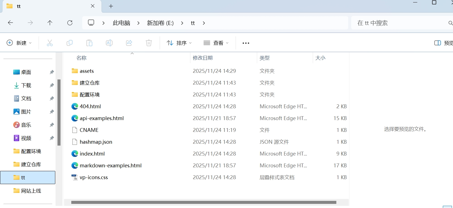Viewport: 453px width, 208px height.
Task: Click the Delete trash can icon
Action: coord(149,43)
